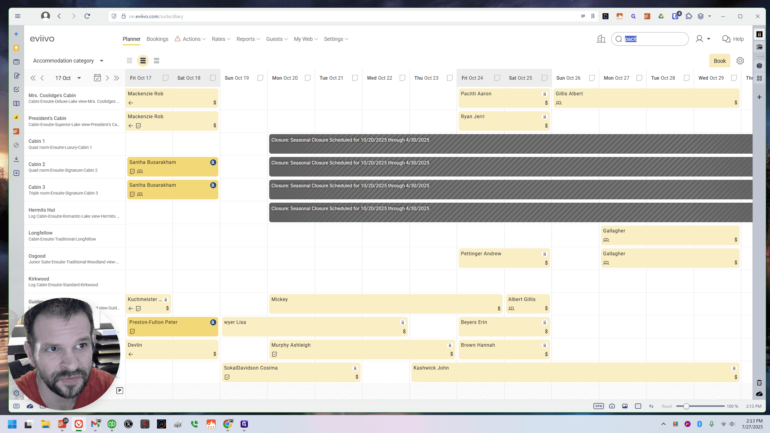
Task: Click the eviivo logo
Action: coord(42,38)
